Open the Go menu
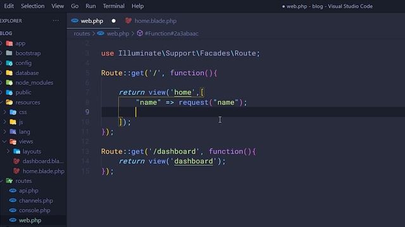This screenshot has height=227, width=405. coord(75,6)
